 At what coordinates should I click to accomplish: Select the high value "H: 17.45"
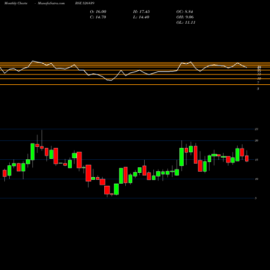[141, 12]
